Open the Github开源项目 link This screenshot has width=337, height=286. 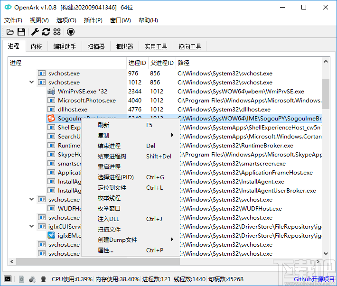pos(314,279)
